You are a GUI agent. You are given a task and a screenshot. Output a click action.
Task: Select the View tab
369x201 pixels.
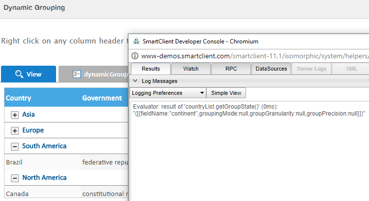(x=28, y=74)
